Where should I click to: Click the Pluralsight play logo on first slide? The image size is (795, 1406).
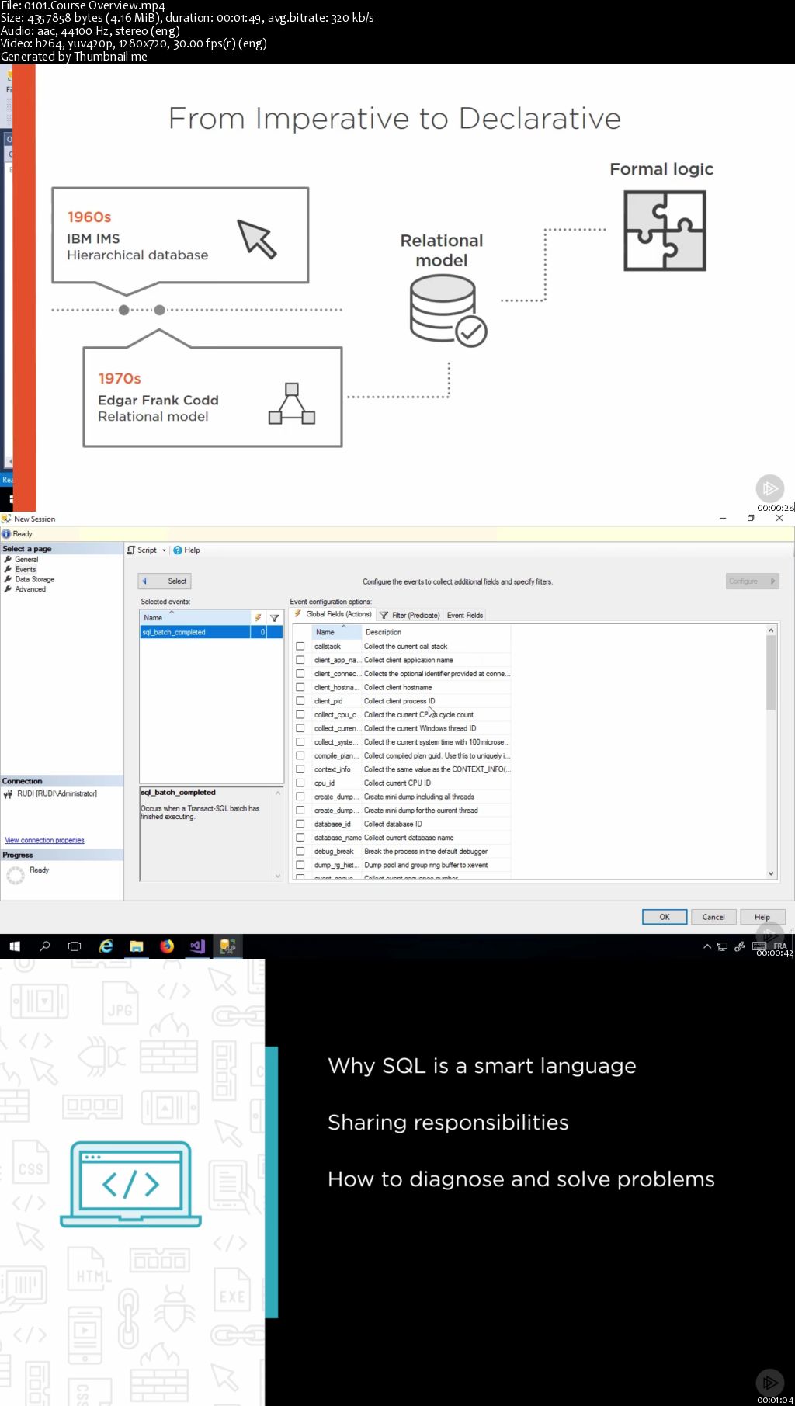tap(769, 488)
